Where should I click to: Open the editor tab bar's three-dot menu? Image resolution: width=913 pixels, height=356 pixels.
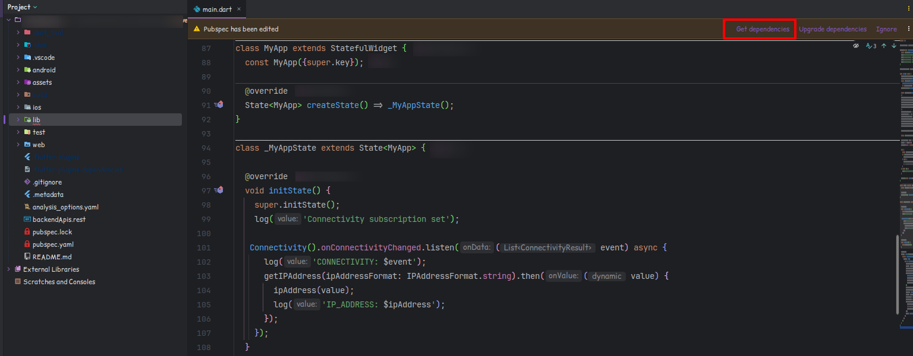(908, 9)
